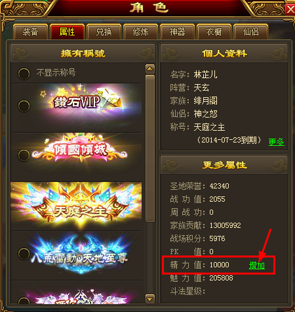This screenshot has width=295, height=312.
Task: Switch to the 神器 tab
Action: [177, 32]
